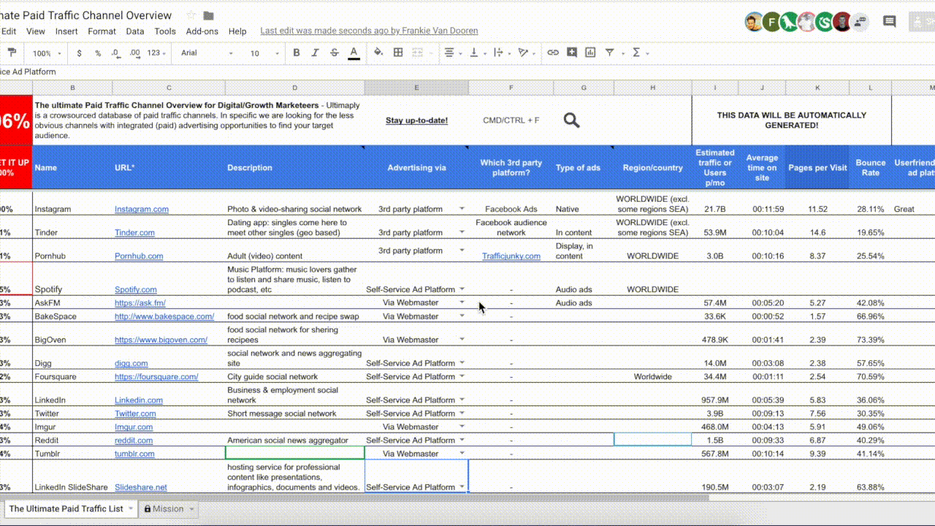Open Digg row Advertising via dropdown arrow
Image resolution: width=935 pixels, height=526 pixels.
462,363
